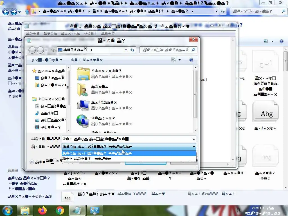The width and height of the screenshot is (288, 216).
Task: Click New folder in Save As toolbar
Action: pyautogui.click(x=87, y=60)
